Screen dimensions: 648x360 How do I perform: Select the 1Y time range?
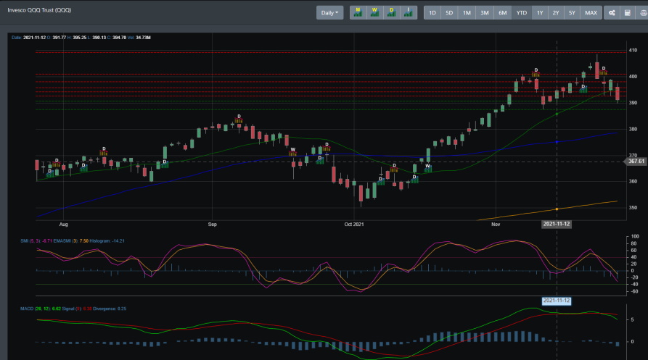click(x=540, y=13)
